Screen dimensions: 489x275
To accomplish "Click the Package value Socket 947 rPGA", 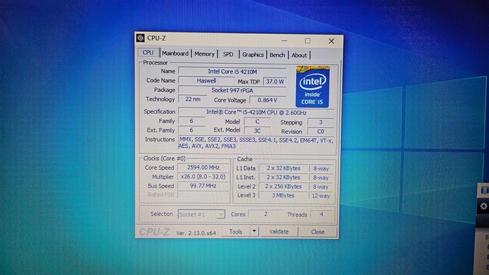I will 232,90.
